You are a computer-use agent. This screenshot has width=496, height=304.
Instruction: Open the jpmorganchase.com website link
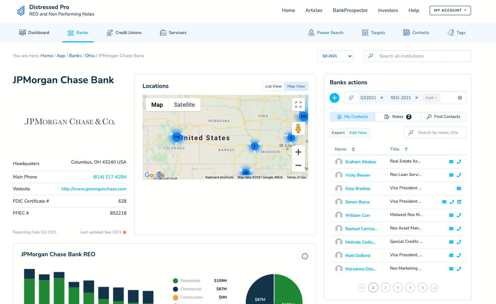tap(94, 189)
